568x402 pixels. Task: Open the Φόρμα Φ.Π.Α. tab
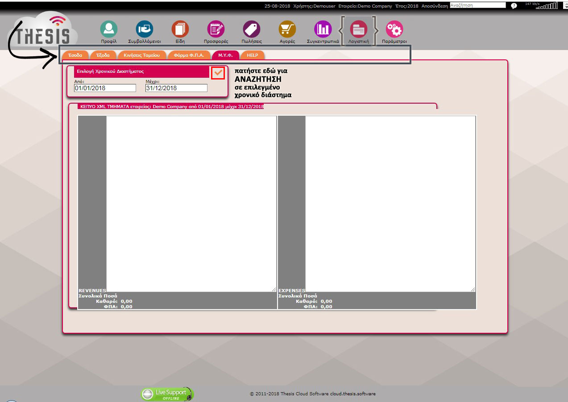coord(189,55)
